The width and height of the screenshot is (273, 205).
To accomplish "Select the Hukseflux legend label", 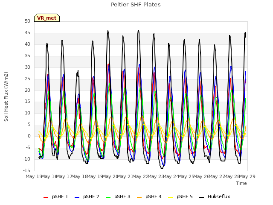I will click(x=219, y=196).
